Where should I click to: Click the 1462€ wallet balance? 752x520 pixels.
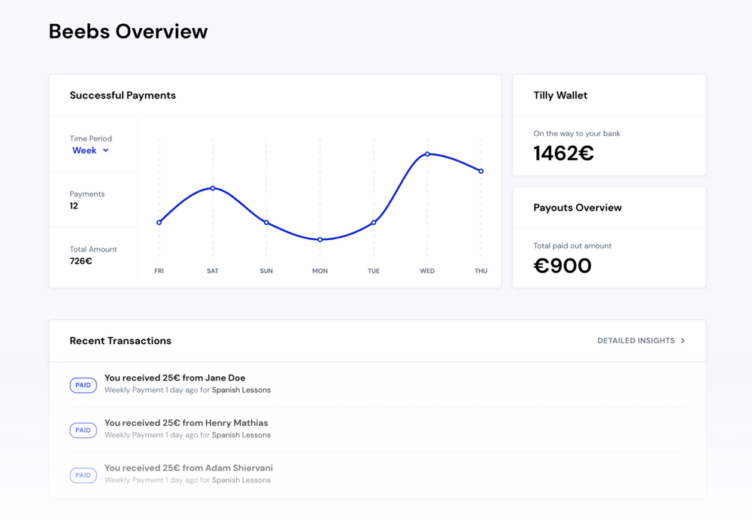tap(562, 153)
